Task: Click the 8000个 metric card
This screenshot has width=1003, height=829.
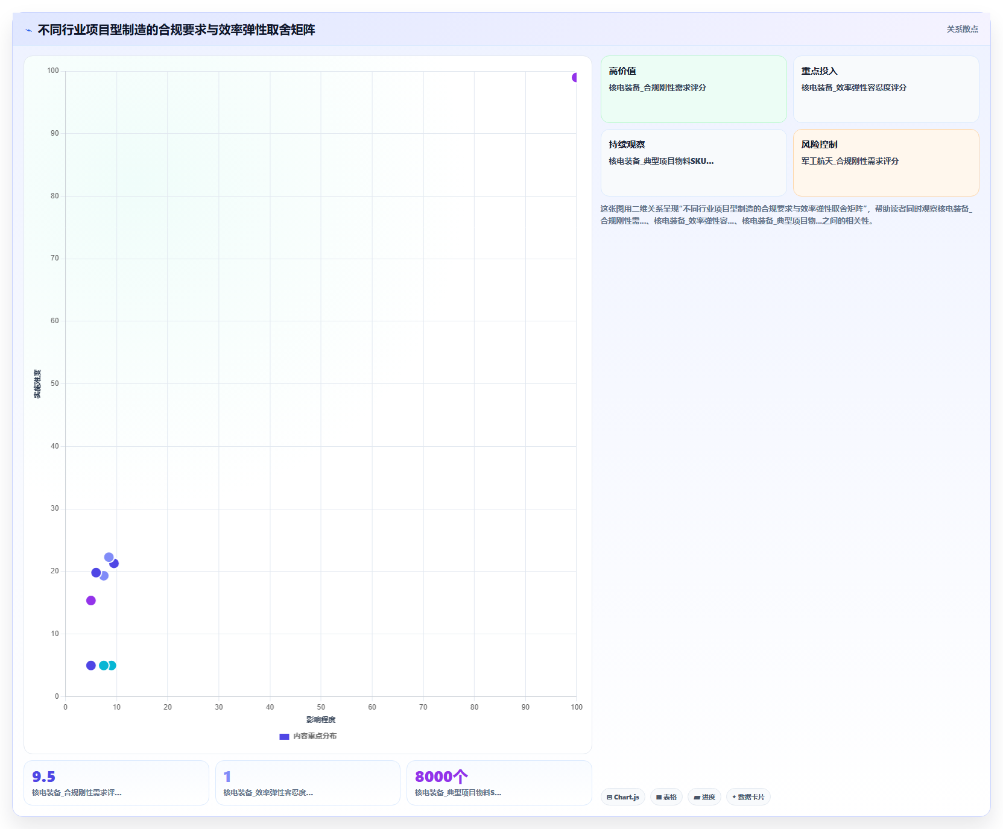Action: tap(499, 783)
